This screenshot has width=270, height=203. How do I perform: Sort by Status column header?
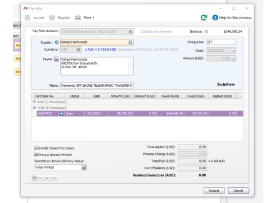click(x=74, y=96)
